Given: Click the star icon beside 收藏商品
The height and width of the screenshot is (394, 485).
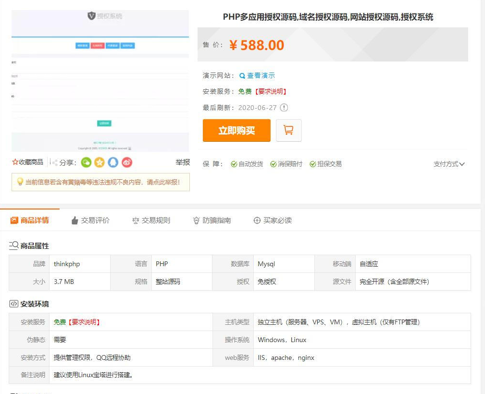Looking at the screenshot, I should coord(15,162).
